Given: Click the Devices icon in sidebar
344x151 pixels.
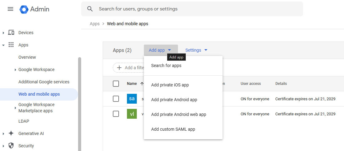Looking at the screenshot, I should (11, 33).
